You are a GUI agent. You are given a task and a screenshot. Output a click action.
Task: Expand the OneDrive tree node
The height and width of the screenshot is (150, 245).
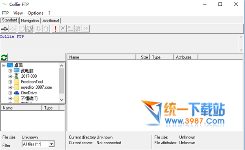pyautogui.click(x=10, y=93)
